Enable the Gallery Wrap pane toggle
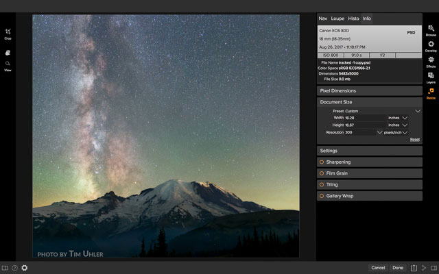The height and width of the screenshot is (274, 439). pyautogui.click(x=322, y=196)
